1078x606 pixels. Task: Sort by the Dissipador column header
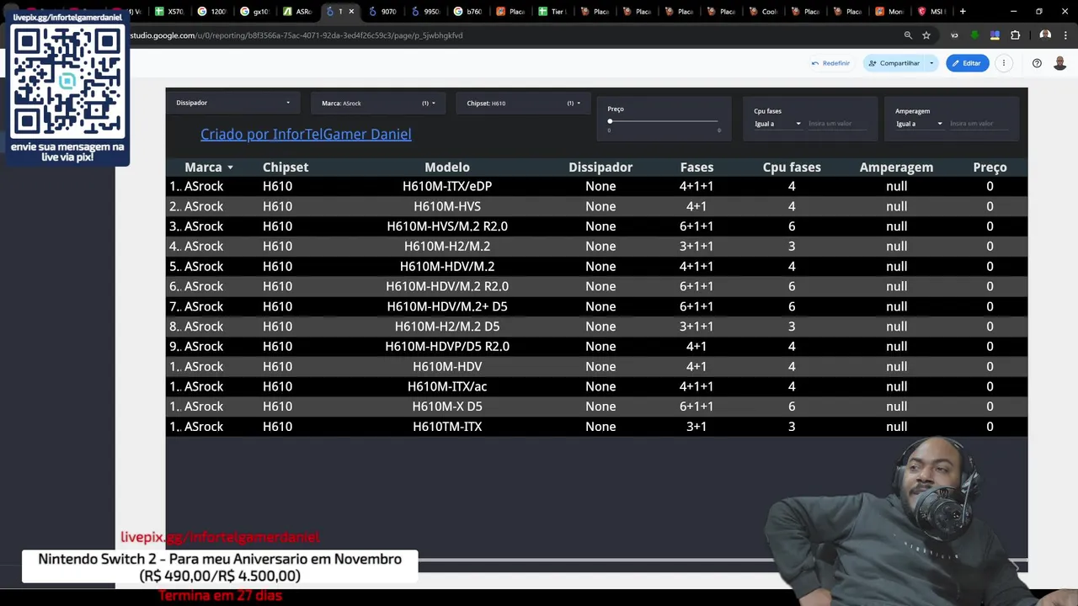point(600,167)
